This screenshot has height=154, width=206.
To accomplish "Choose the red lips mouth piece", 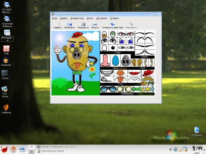I will (134, 73).
